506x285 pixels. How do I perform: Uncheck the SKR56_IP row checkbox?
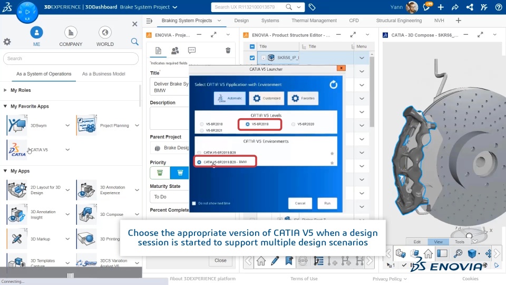pyautogui.click(x=252, y=58)
